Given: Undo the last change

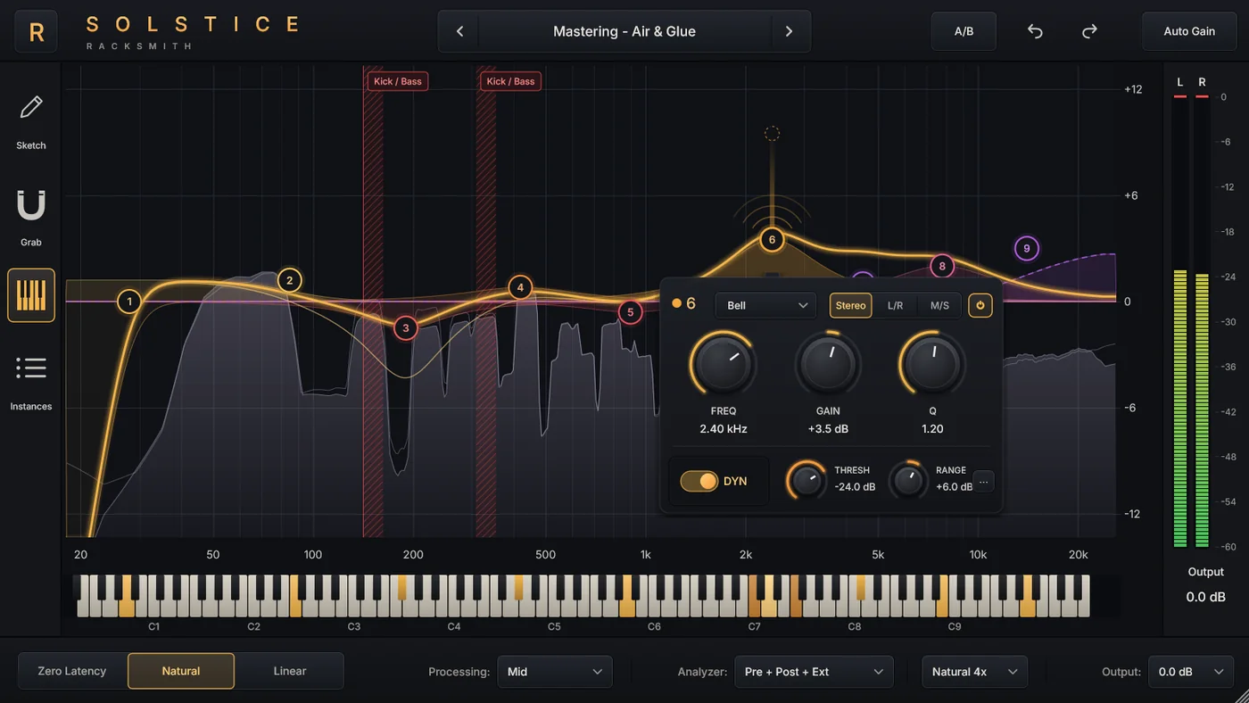Looking at the screenshot, I should click(x=1035, y=31).
